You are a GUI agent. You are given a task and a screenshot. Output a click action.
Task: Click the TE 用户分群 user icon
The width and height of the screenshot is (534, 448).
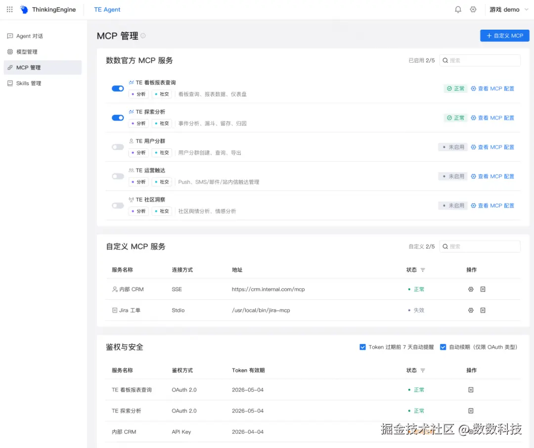[131, 141]
